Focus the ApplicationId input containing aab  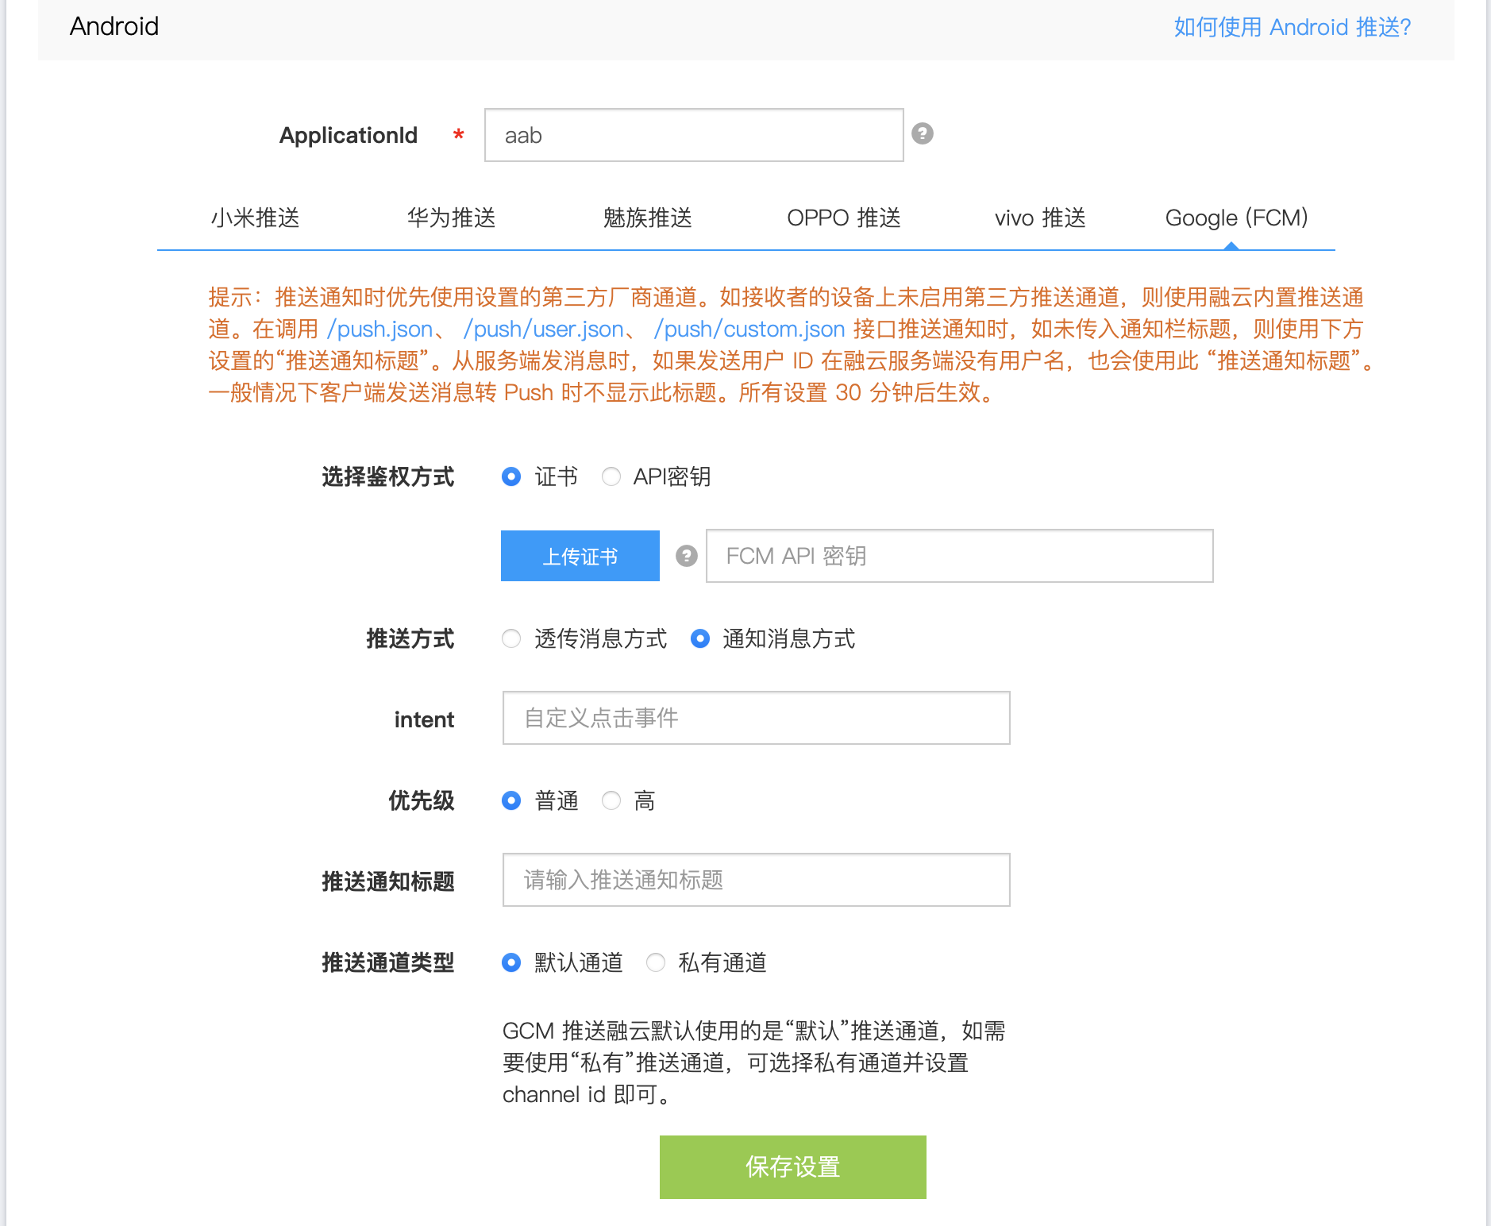click(x=694, y=135)
